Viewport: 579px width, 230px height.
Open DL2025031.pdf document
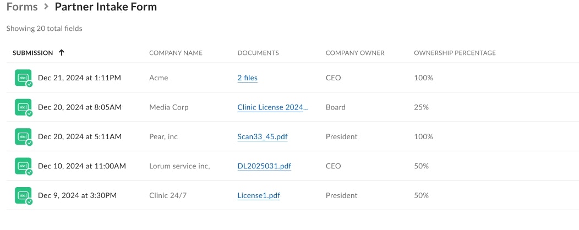(x=264, y=166)
